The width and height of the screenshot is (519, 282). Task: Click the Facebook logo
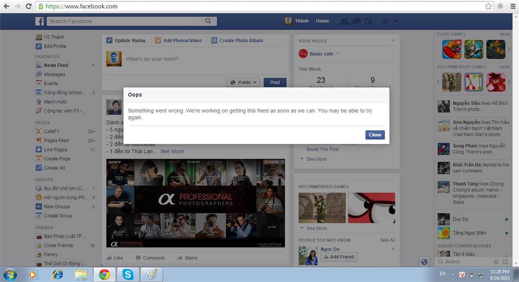click(x=39, y=21)
